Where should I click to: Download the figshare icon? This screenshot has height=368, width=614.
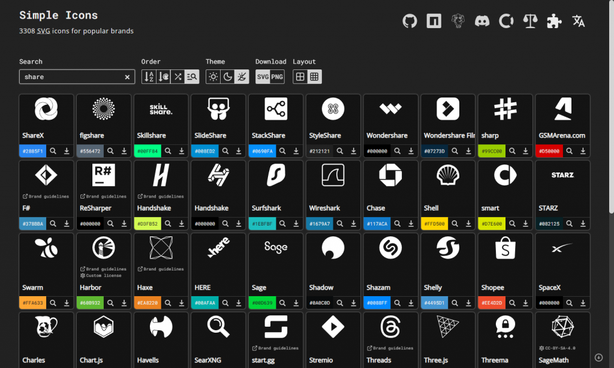(124, 151)
